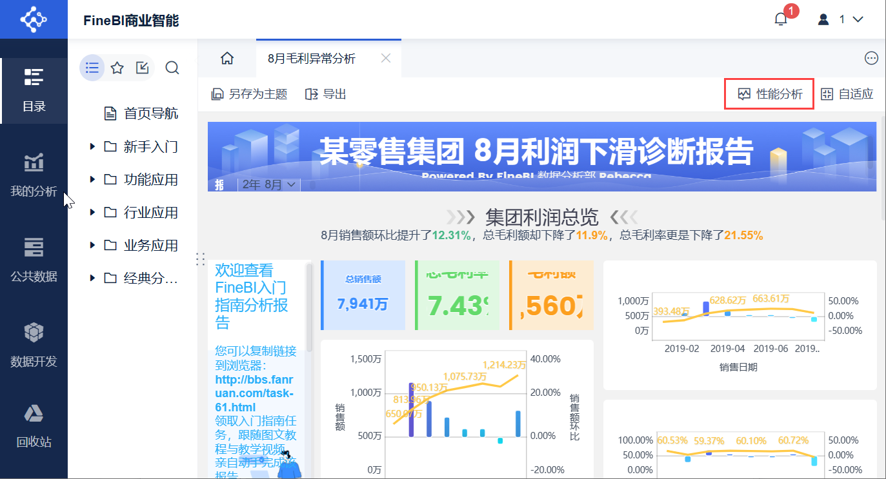Screen dimensions: 886x479
Task: Open 公共数据 public data section
Action: click(x=34, y=260)
